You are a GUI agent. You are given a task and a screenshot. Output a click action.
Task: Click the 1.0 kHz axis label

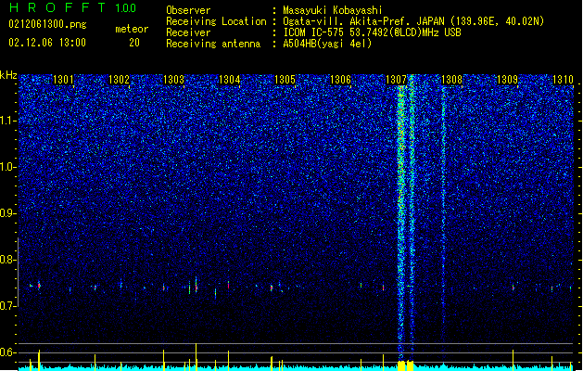tap(7, 167)
